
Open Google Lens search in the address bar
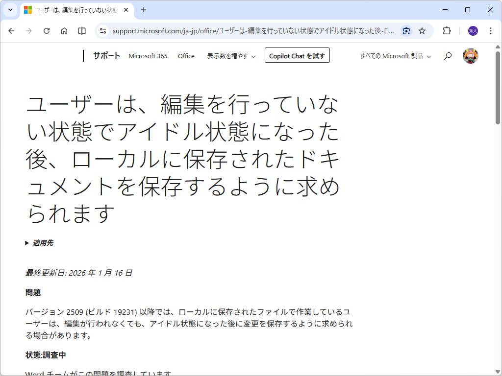(x=406, y=31)
